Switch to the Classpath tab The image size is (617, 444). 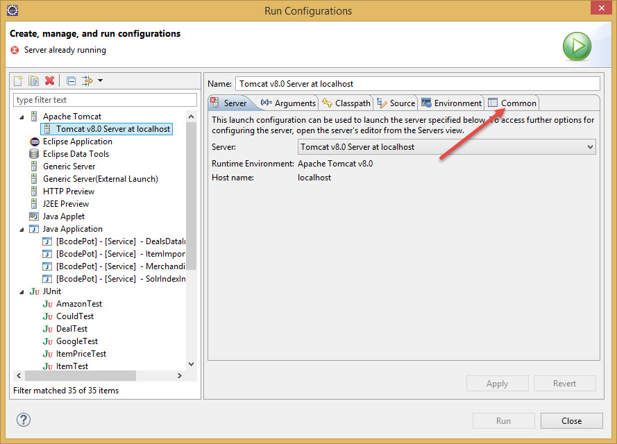(346, 103)
